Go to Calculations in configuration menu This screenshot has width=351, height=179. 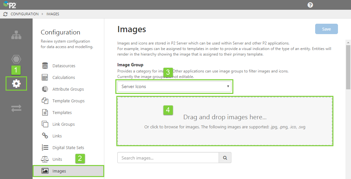[64, 78]
